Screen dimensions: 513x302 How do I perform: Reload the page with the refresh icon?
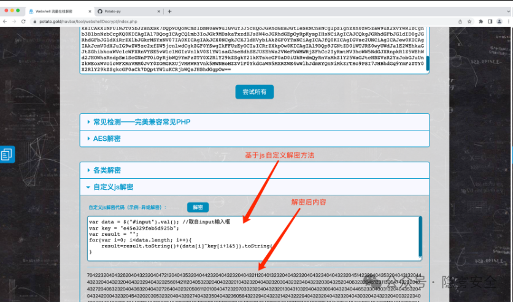point(23,21)
